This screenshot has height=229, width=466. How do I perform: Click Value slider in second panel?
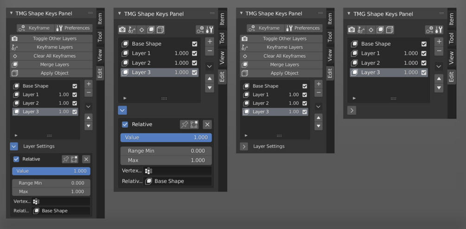pyautogui.click(x=166, y=138)
